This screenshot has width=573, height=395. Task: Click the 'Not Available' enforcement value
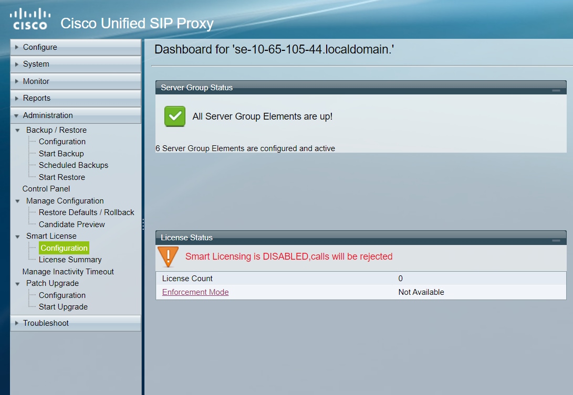click(421, 292)
